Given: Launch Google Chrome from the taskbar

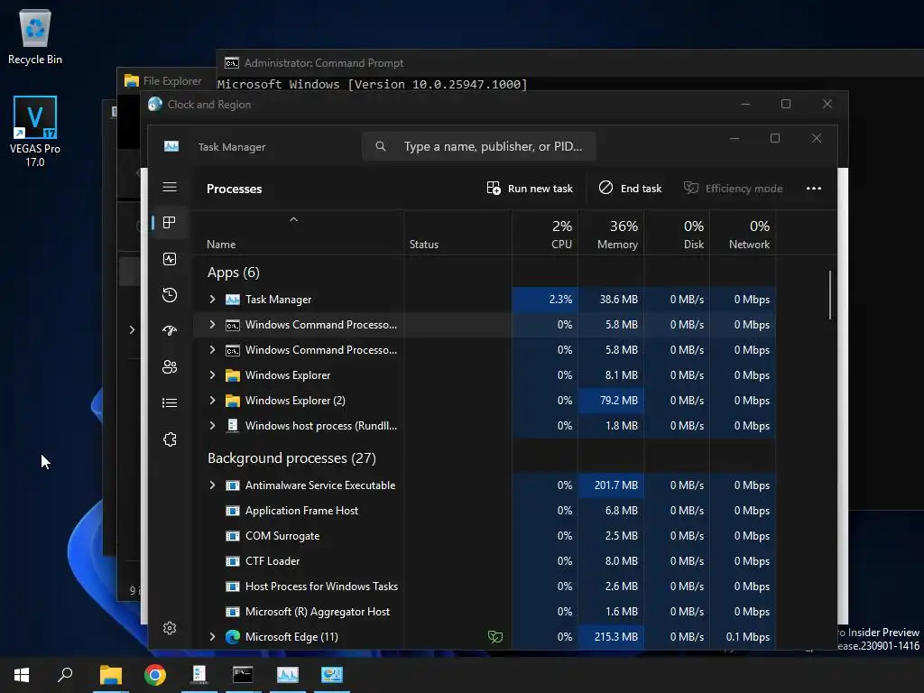Looking at the screenshot, I should 155,675.
